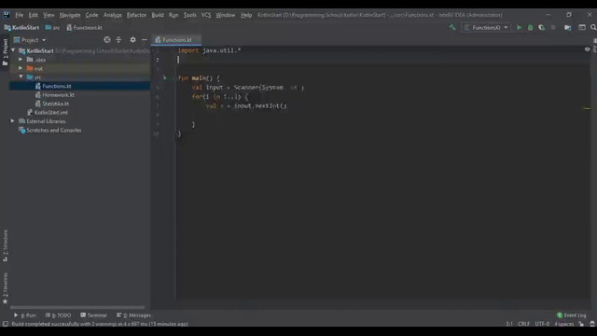
Task: Open the Project view mode dropdown
Action: coord(30,40)
